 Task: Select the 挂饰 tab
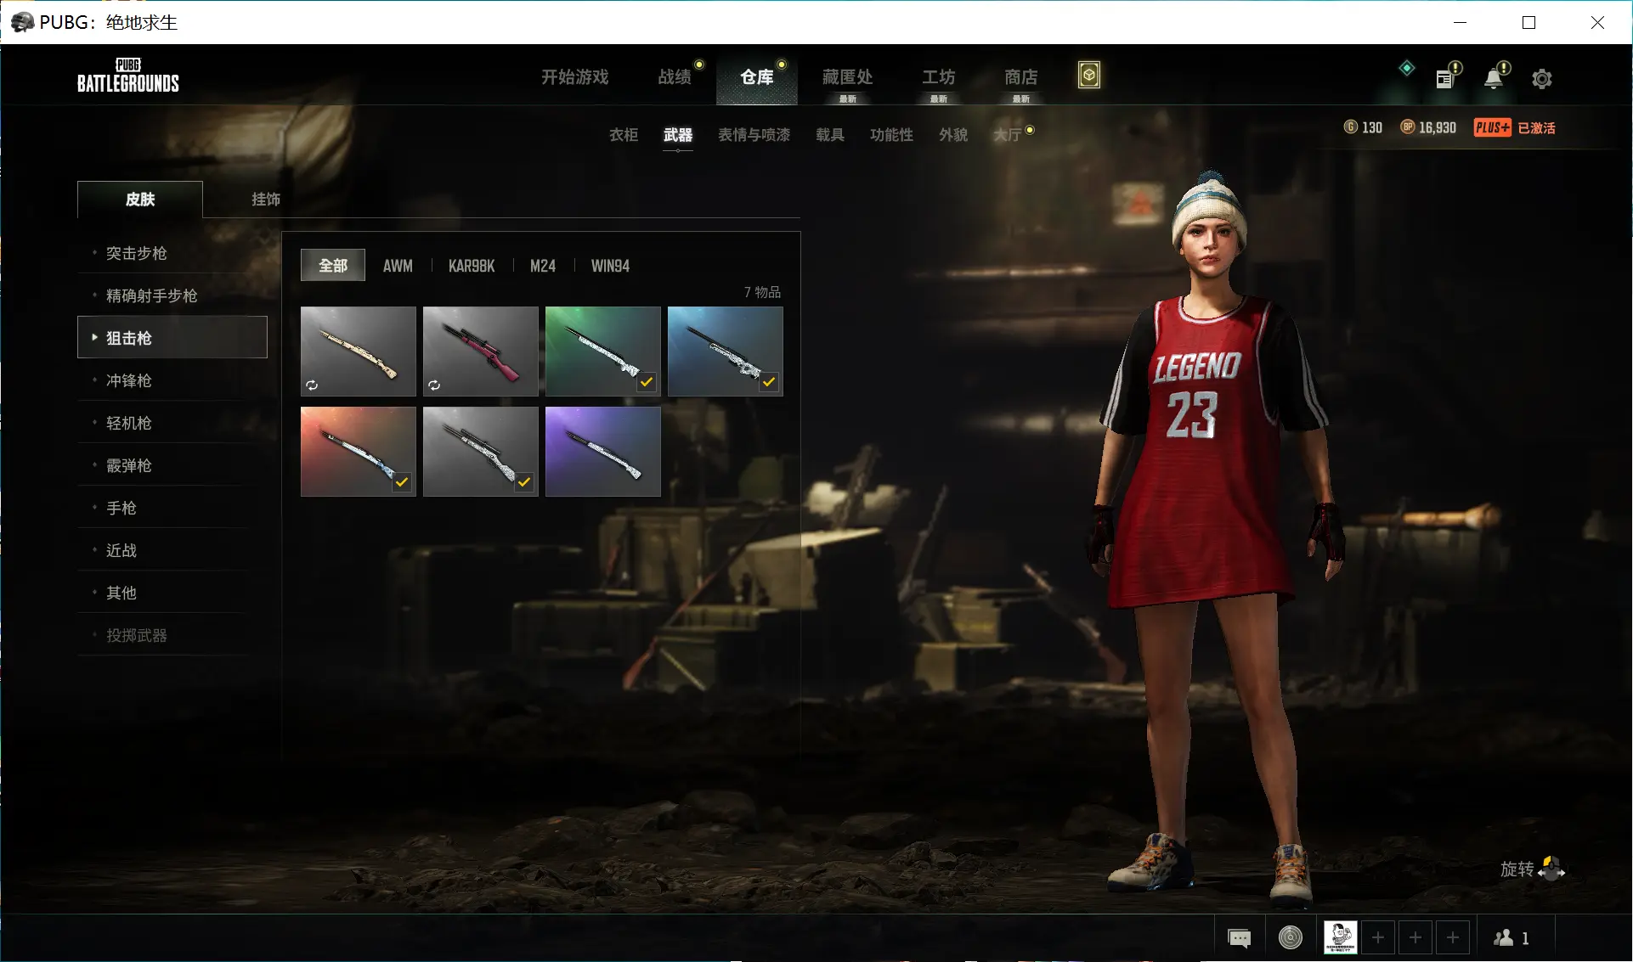(266, 200)
